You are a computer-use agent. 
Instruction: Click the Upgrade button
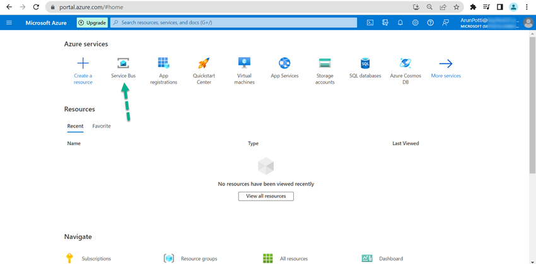pos(92,23)
